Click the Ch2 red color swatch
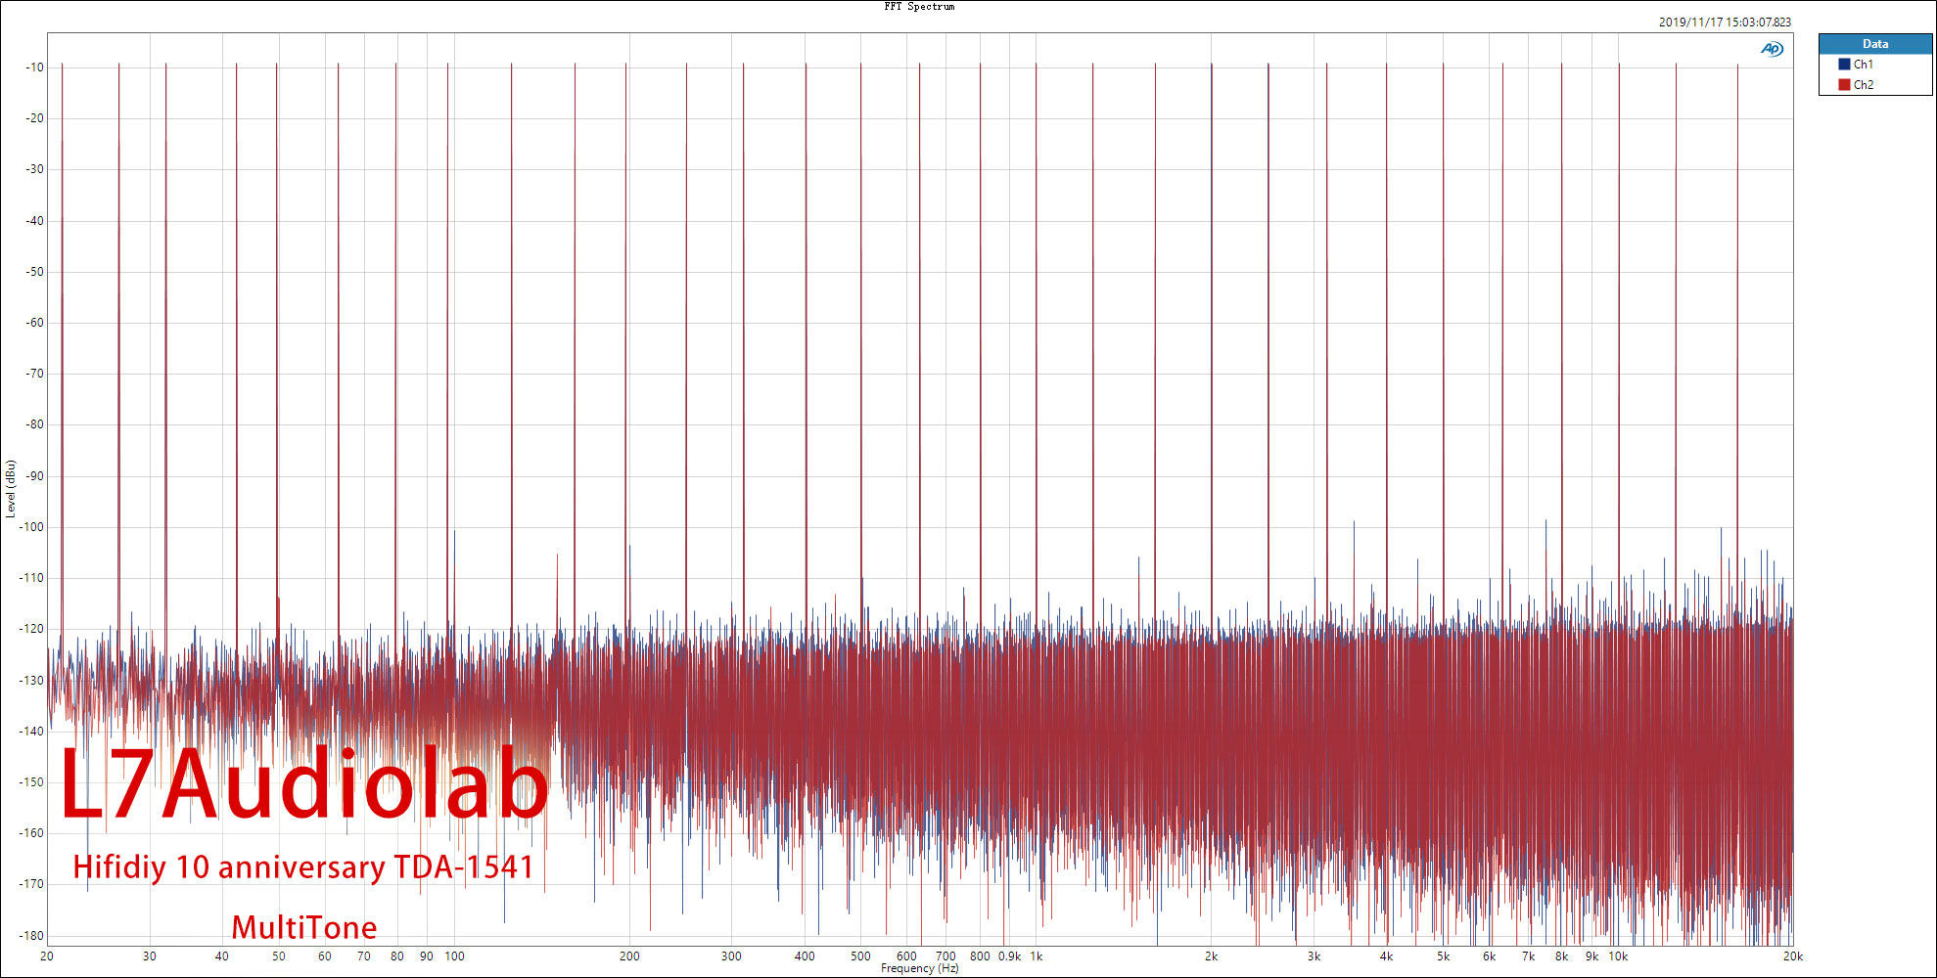The height and width of the screenshot is (978, 1937). pos(1844,85)
